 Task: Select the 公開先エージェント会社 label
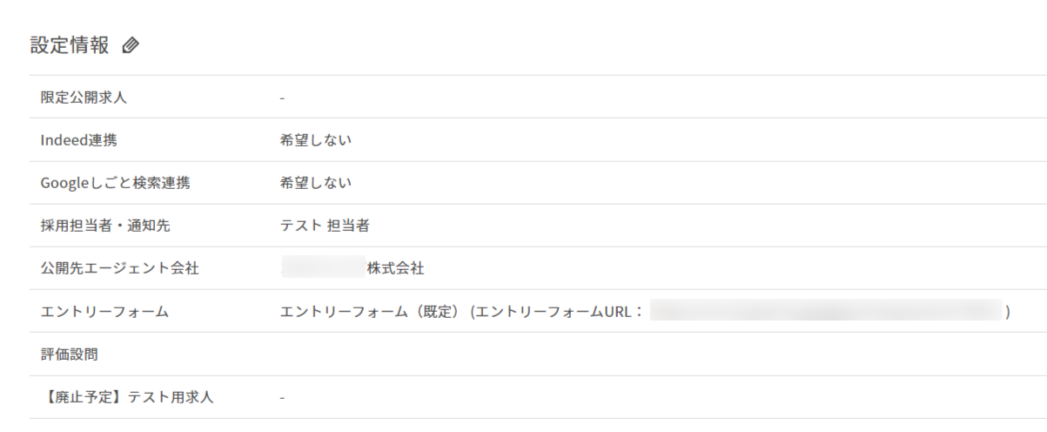pos(119,268)
